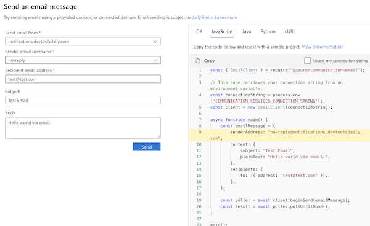
Task: Click line number 9 in the code gutter
Action: pyautogui.click(x=200, y=132)
